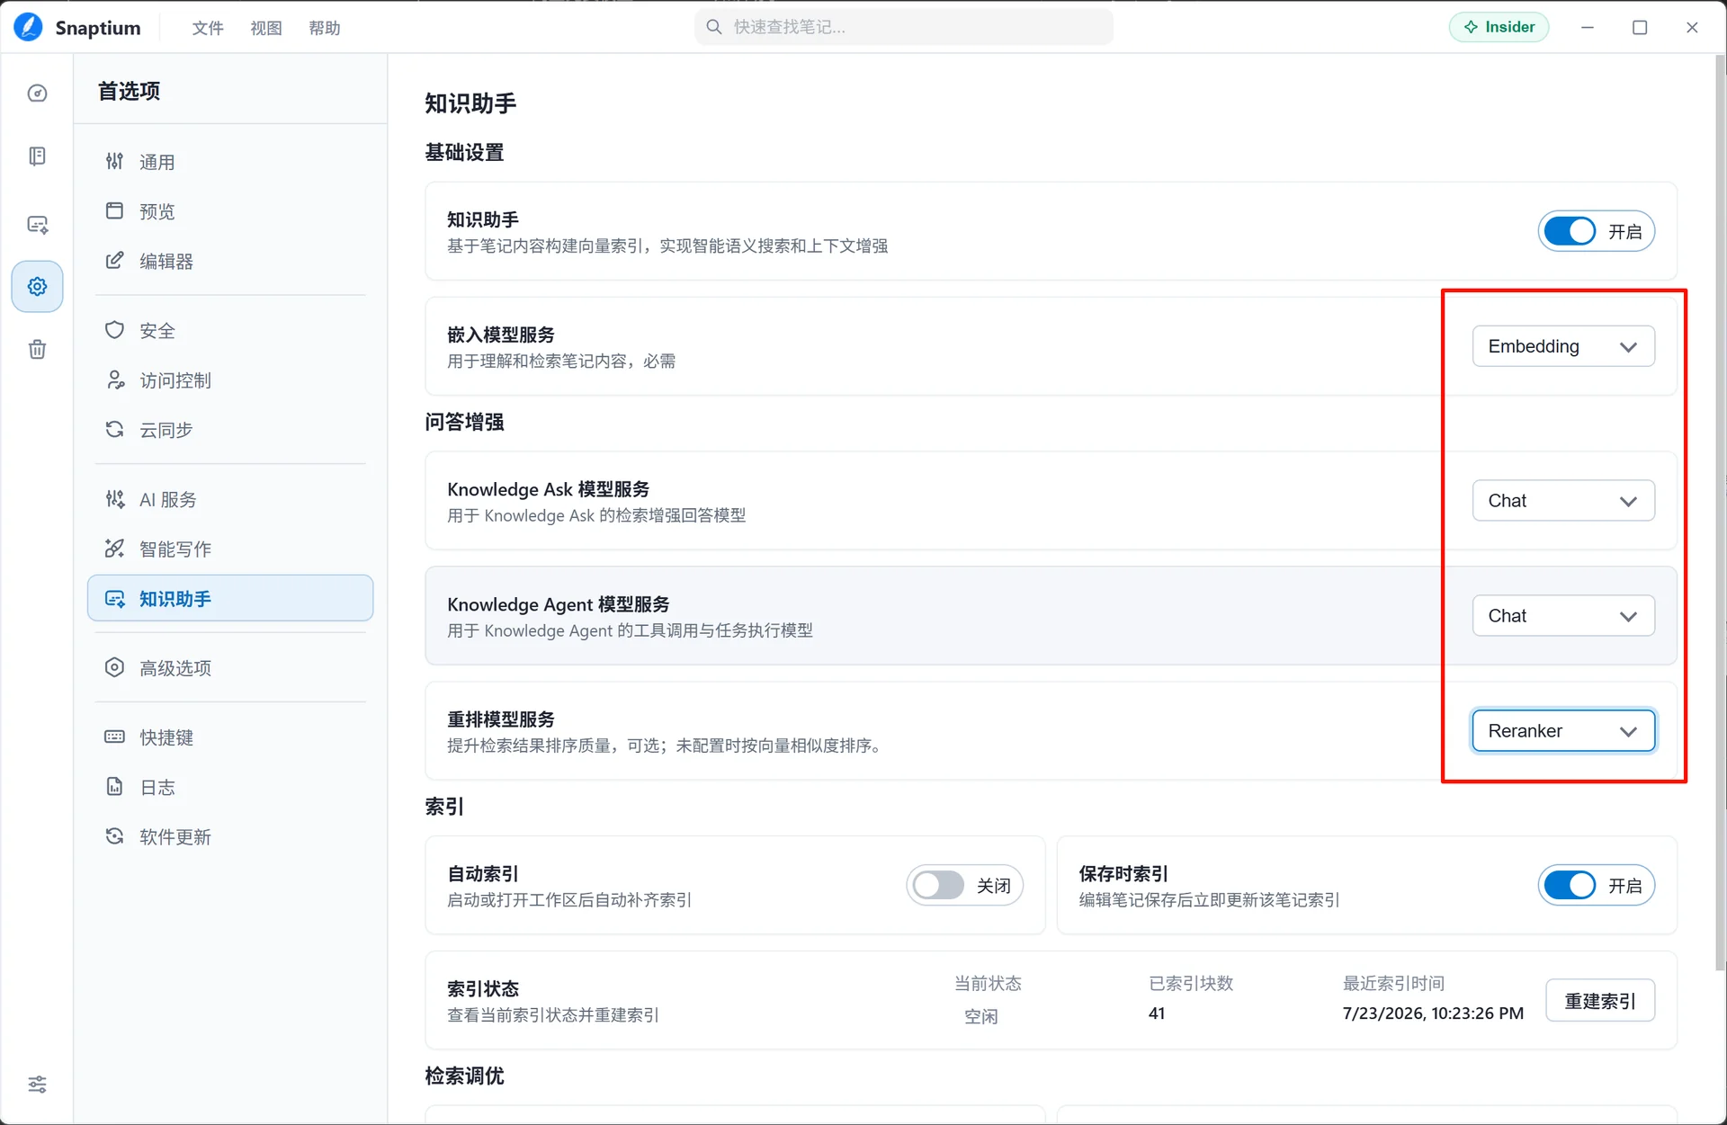The image size is (1727, 1125).
Task: Open 访问控制 preferences page
Action: coord(230,380)
